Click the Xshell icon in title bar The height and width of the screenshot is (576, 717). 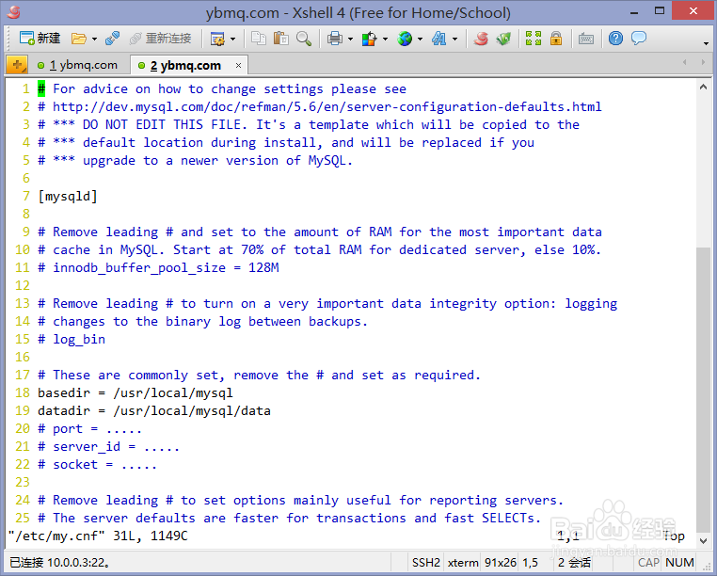pos(14,12)
